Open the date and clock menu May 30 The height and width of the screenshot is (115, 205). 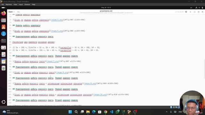(106, 8)
